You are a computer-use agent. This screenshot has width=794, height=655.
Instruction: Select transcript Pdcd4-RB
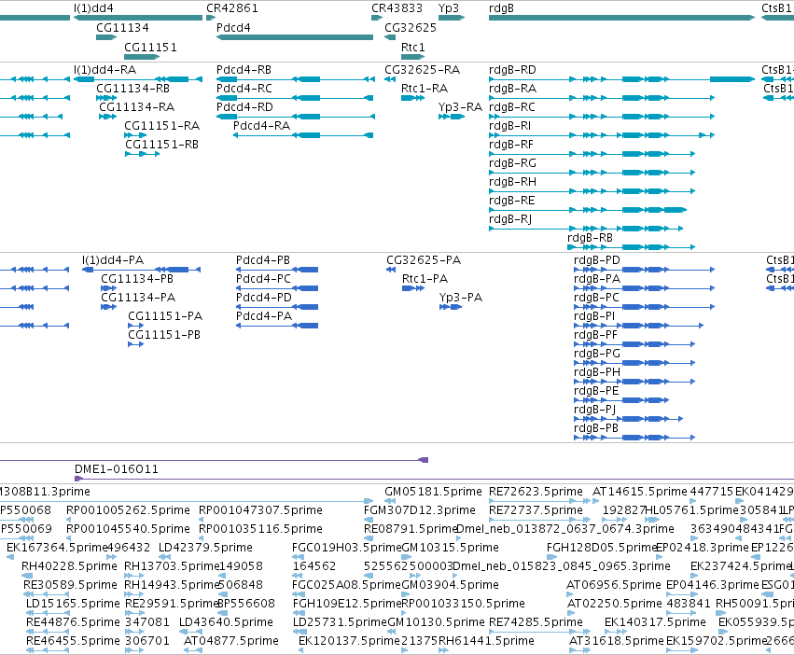coord(244,70)
